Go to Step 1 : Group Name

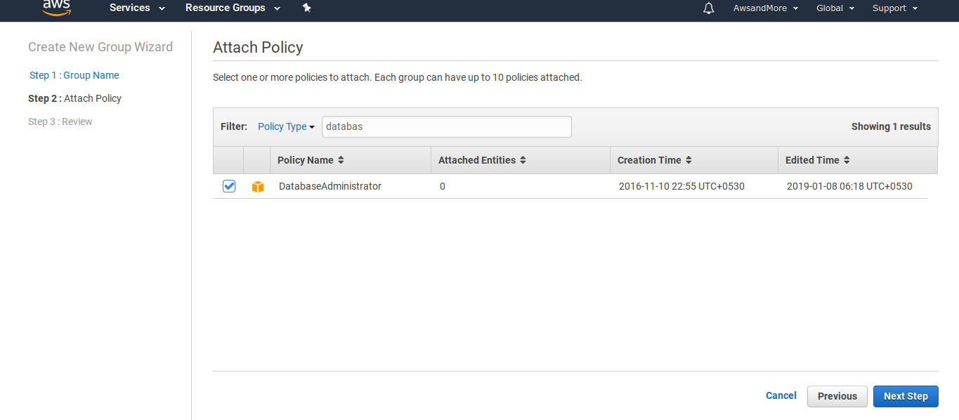tap(74, 75)
